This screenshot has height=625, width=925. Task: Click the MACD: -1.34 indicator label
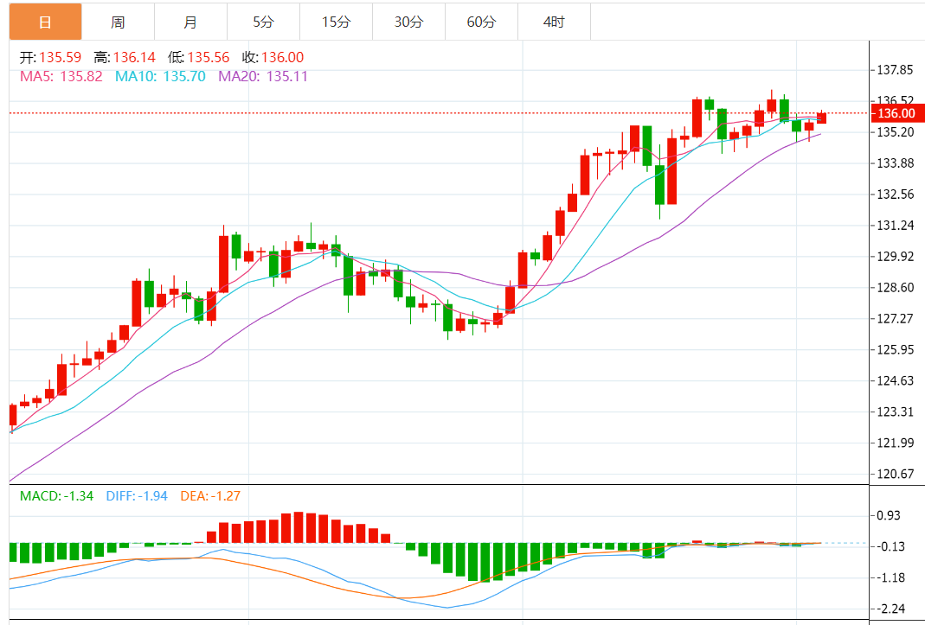click(56, 496)
